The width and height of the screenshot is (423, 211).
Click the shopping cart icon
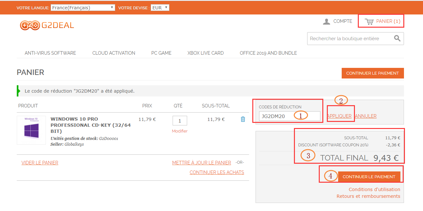click(369, 22)
